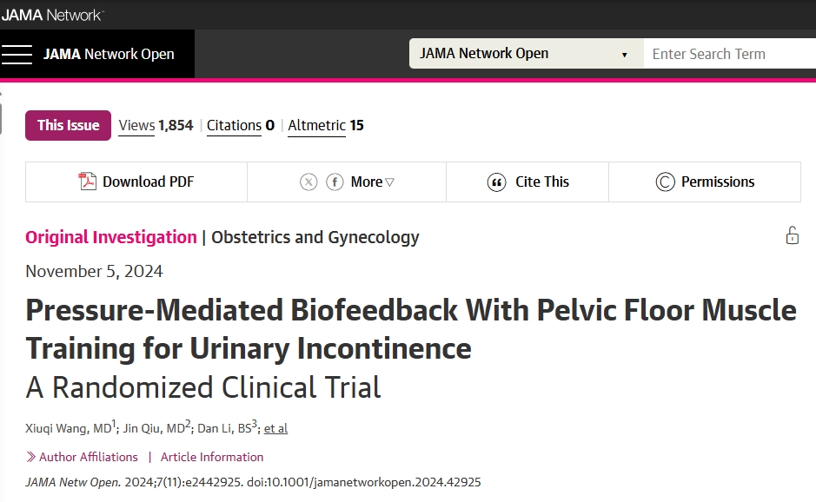Viewport: 816px width, 502px height.
Task: Share article on Facebook
Action: (335, 182)
